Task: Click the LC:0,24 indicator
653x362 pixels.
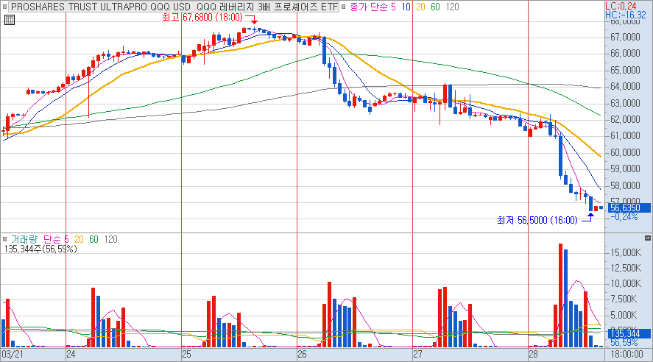Action: coord(621,6)
